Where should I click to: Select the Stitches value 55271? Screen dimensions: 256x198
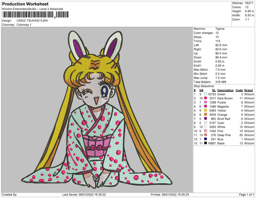pos(249,3)
